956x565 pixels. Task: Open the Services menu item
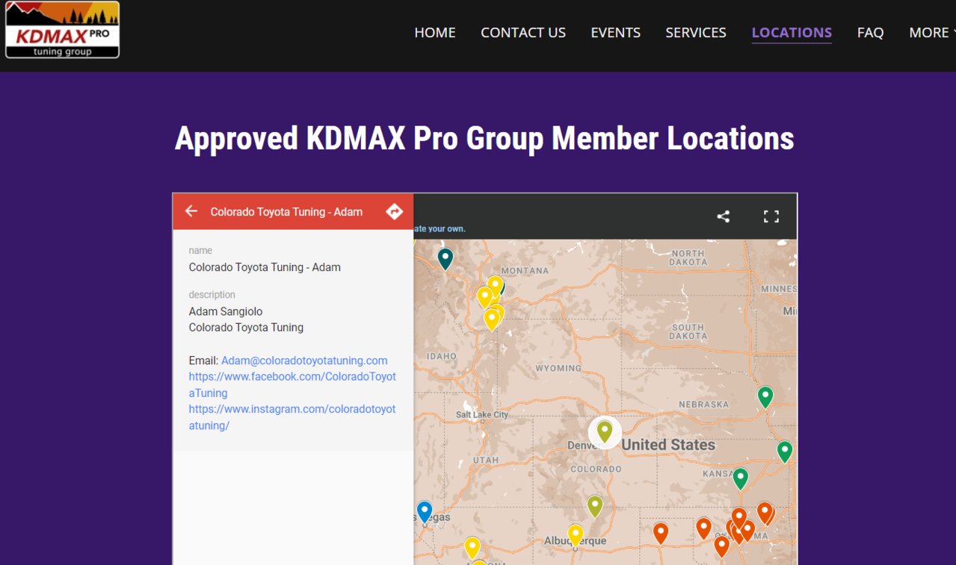tap(696, 32)
